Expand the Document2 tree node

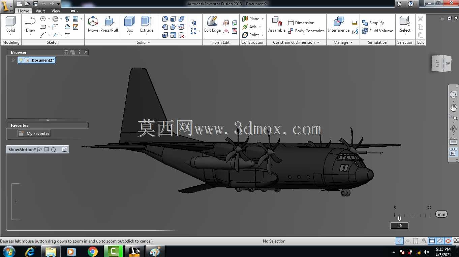(x=13, y=60)
